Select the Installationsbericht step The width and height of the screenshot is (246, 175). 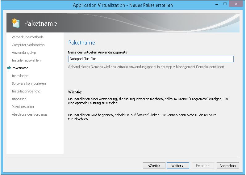[x=26, y=91]
